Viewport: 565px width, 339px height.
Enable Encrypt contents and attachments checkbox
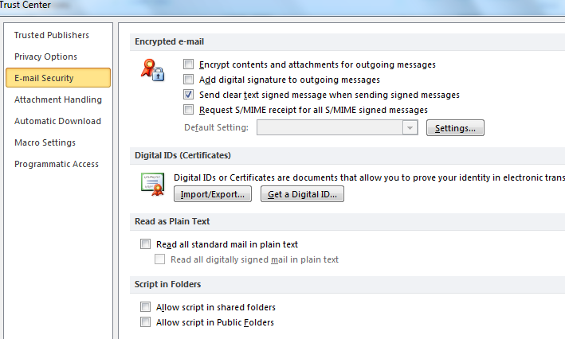coord(189,64)
